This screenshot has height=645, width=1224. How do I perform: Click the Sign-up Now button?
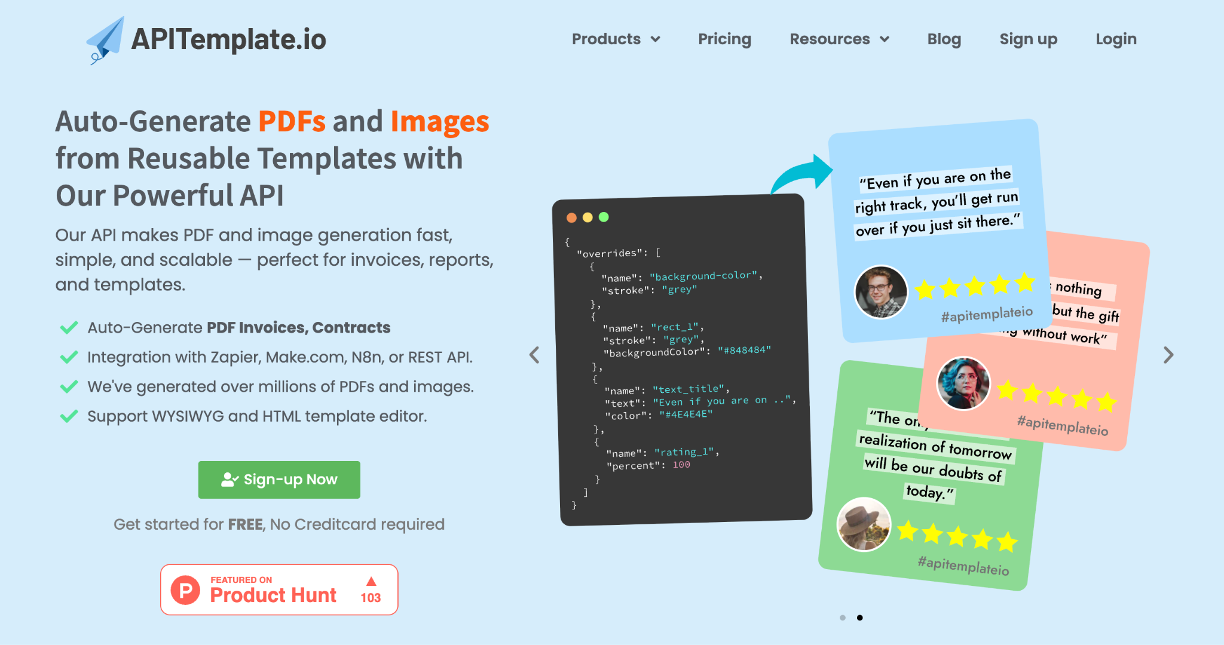(279, 480)
